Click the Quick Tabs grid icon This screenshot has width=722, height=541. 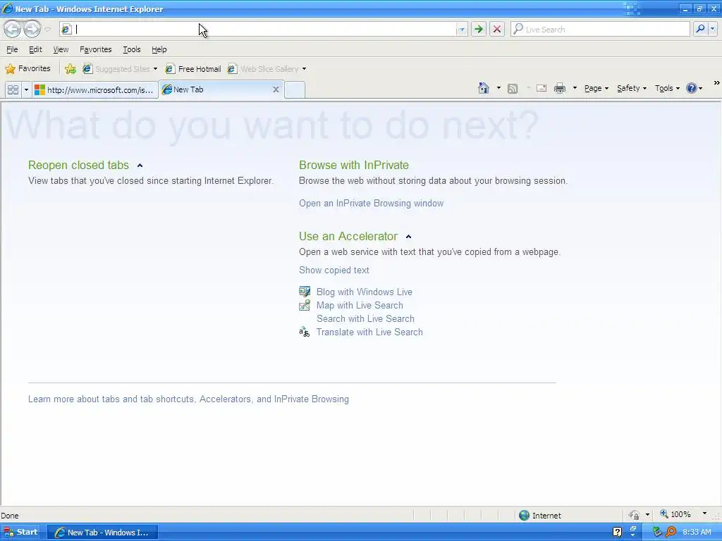[x=13, y=89]
